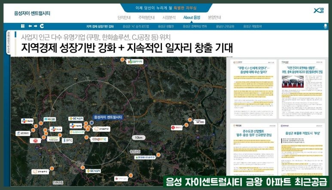332x190 pixels.
Task: Click the MOBIS logo label on map
Action: pyautogui.click(x=199, y=122)
